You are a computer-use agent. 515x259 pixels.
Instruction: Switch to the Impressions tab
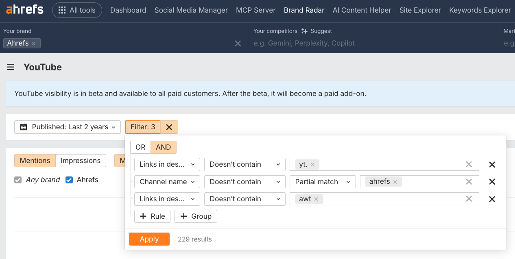[x=80, y=161]
